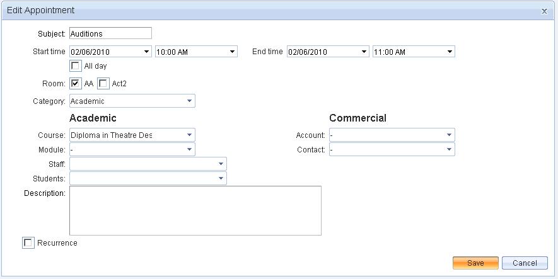The height and width of the screenshot is (279, 558).
Task: Expand the 10:00 AM start time dropdown
Action: click(233, 52)
